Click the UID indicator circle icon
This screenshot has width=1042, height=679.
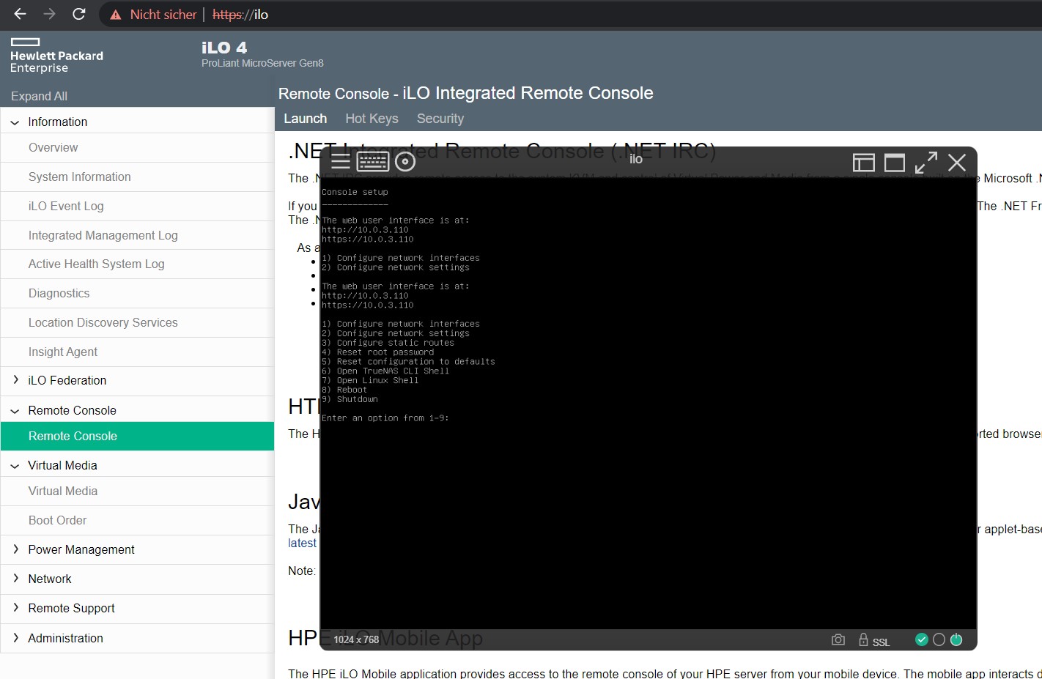point(939,639)
